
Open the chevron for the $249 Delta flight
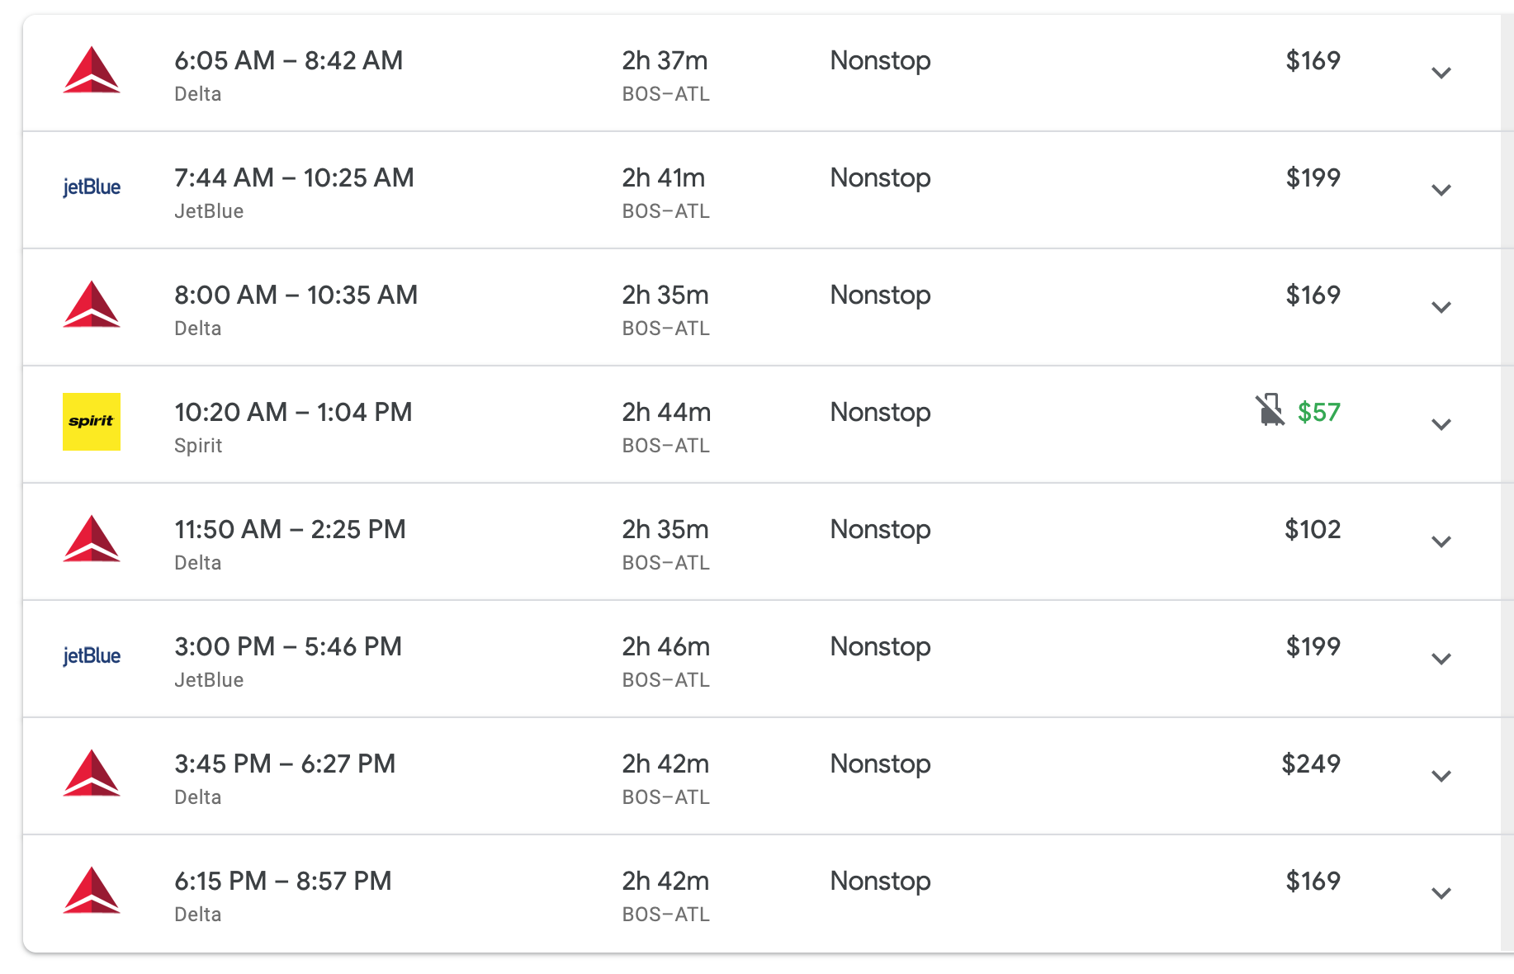pyautogui.click(x=1441, y=776)
